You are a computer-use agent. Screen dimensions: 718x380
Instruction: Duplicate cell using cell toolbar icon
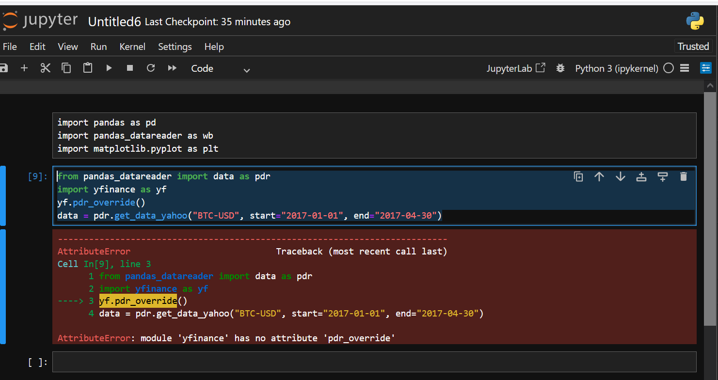[x=578, y=177]
